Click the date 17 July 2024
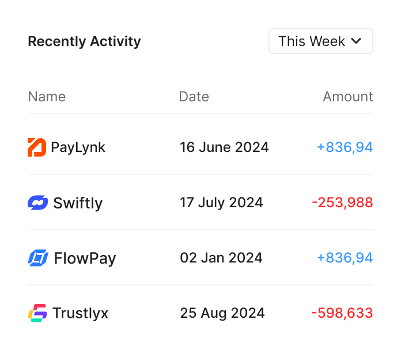401x350 pixels. [x=221, y=203]
